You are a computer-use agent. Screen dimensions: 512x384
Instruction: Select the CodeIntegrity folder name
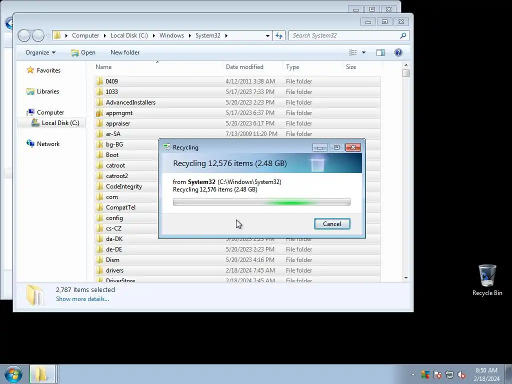pyautogui.click(x=124, y=186)
